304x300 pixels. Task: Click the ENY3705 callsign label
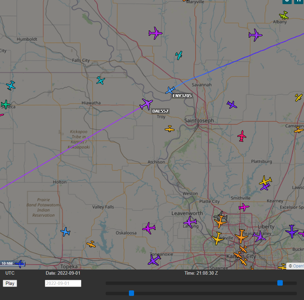tap(182, 96)
